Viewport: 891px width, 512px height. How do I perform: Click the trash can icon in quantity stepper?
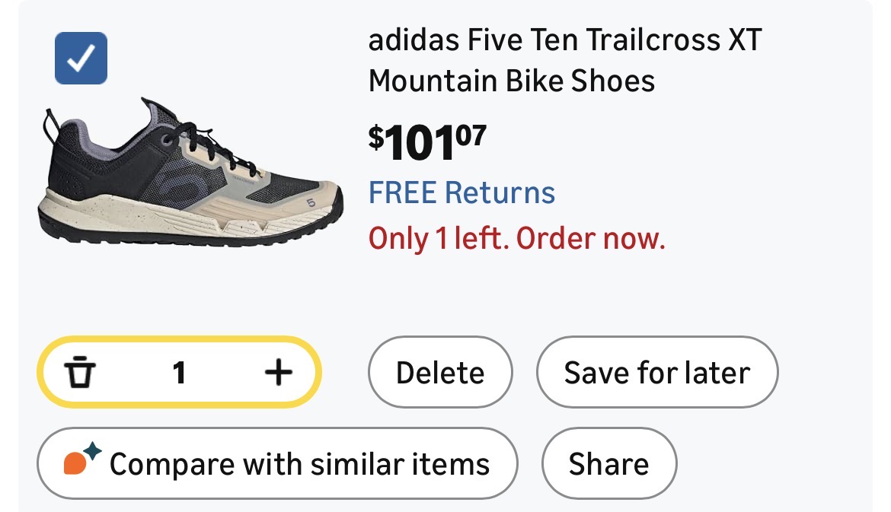coord(80,373)
